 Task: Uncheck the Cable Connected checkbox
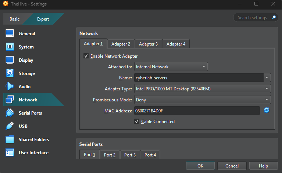pos(137,122)
